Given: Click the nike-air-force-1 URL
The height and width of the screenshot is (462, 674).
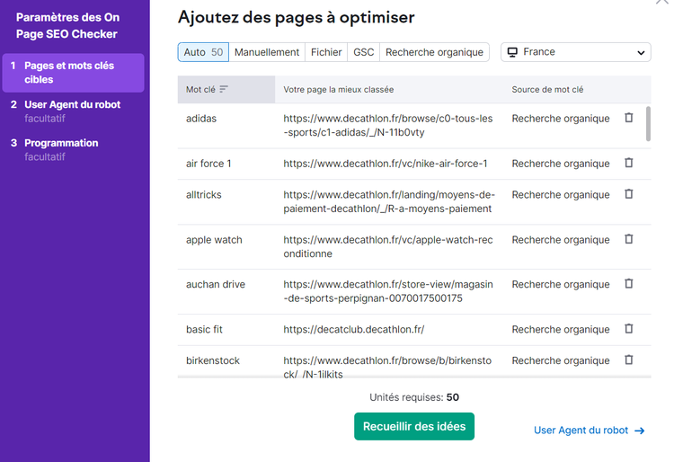Looking at the screenshot, I should click(386, 164).
